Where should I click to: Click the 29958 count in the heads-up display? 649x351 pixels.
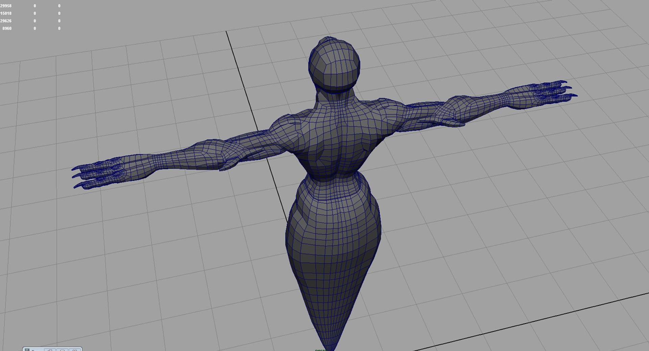pyautogui.click(x=6, y=6)
